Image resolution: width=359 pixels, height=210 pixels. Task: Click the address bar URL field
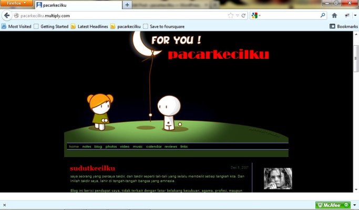pos(121,16)
